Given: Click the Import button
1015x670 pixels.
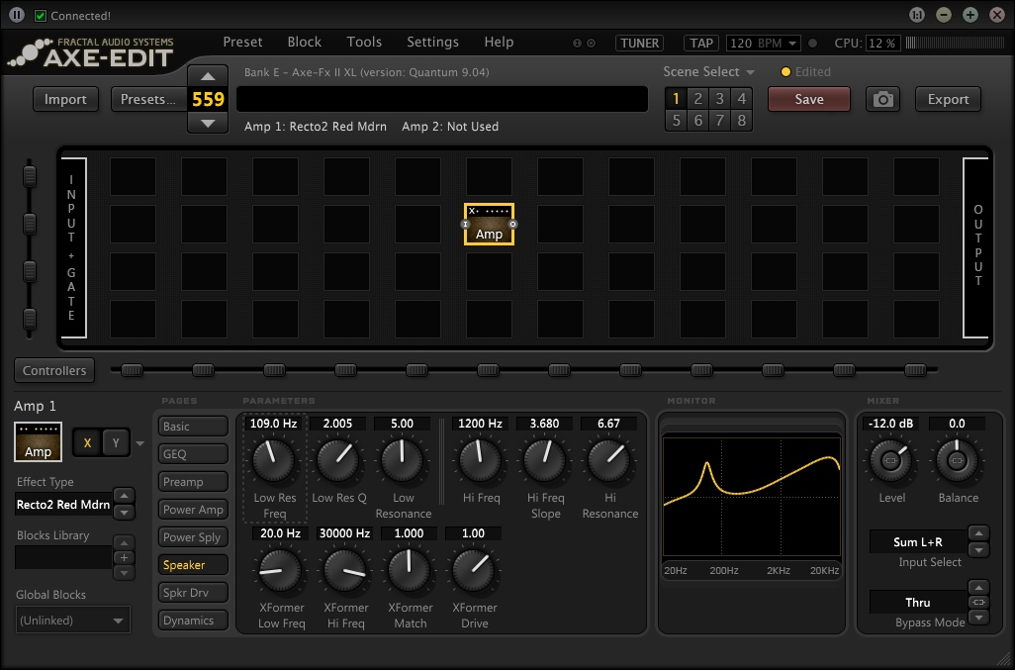Looking at the screenshot, I should 65,99.
